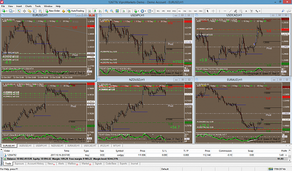Open the toolbar search magnifier icon
Screen dimensions: 292x171
click(283, 11)
